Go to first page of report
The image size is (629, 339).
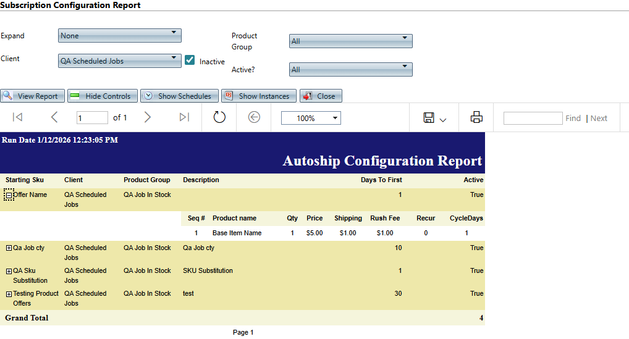[17, 117]
